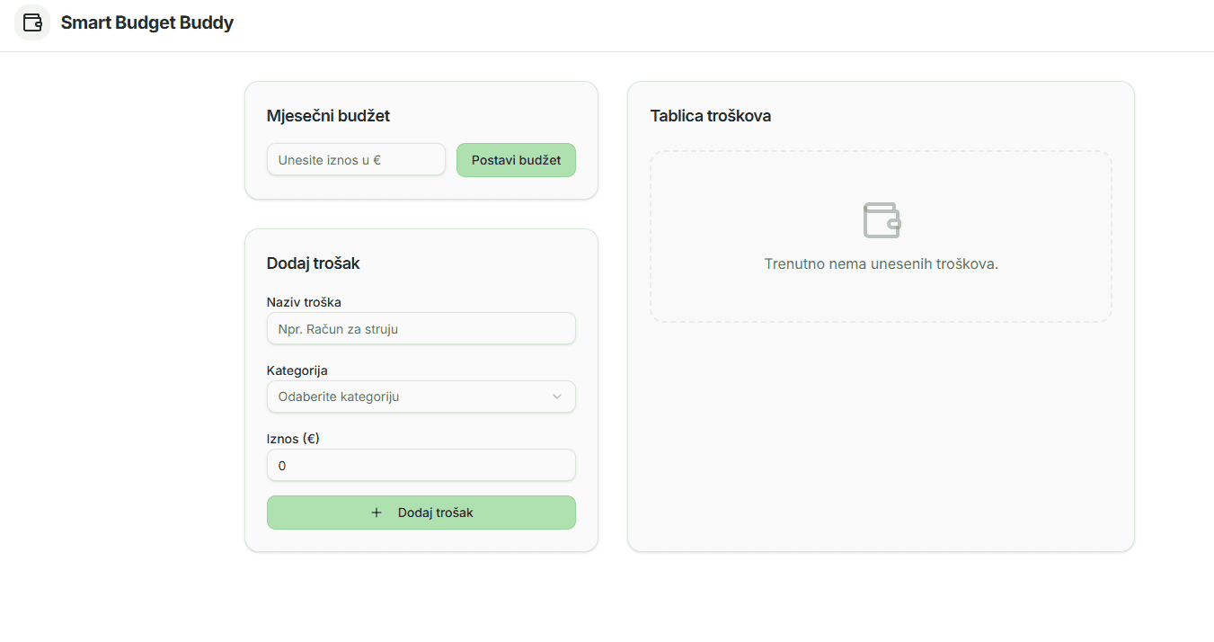Image resolution: width=1214 pixels, height=642 pixels.
Task: Select the Odaberite kategoriju combo box
Action: [x=421, y=397]
